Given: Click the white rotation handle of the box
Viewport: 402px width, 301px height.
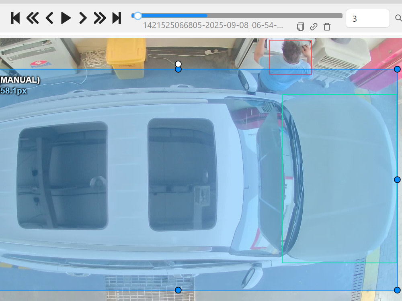Looking at the screenshot, I should click(178, 64).
